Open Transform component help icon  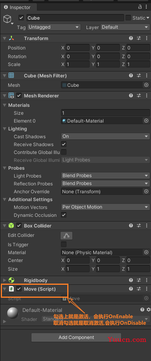(131, 38)
